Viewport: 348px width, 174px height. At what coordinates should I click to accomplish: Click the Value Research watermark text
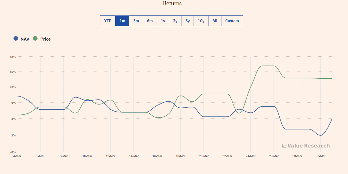[308, 146]
